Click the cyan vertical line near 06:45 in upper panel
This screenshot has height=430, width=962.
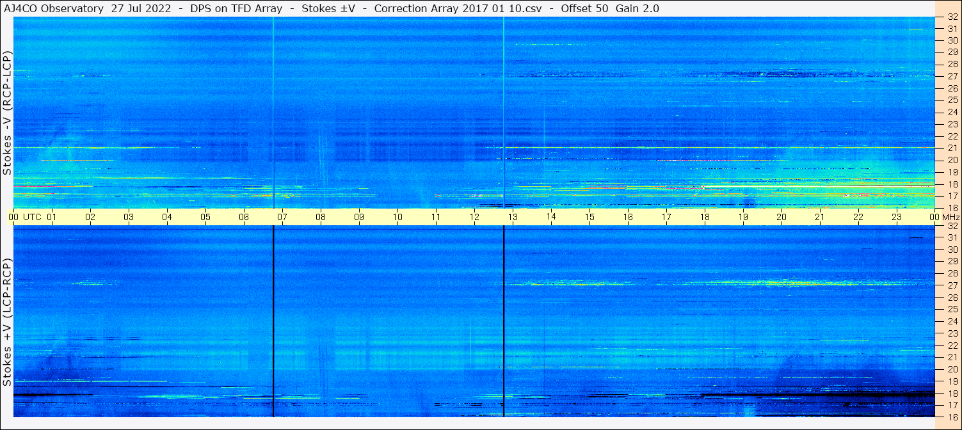click(273, 113)
